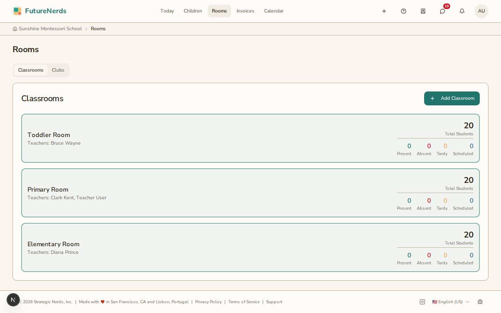The image size is (501, 313).
Task: Click Primary Room's Absent count
Action: [429, 201]
